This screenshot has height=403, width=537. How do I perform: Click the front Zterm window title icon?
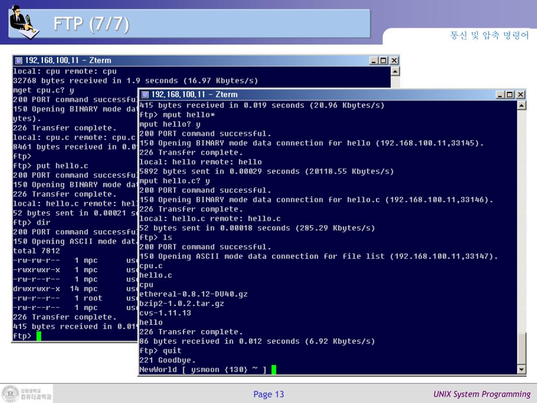pyautogui.click(x=145, y=94)
